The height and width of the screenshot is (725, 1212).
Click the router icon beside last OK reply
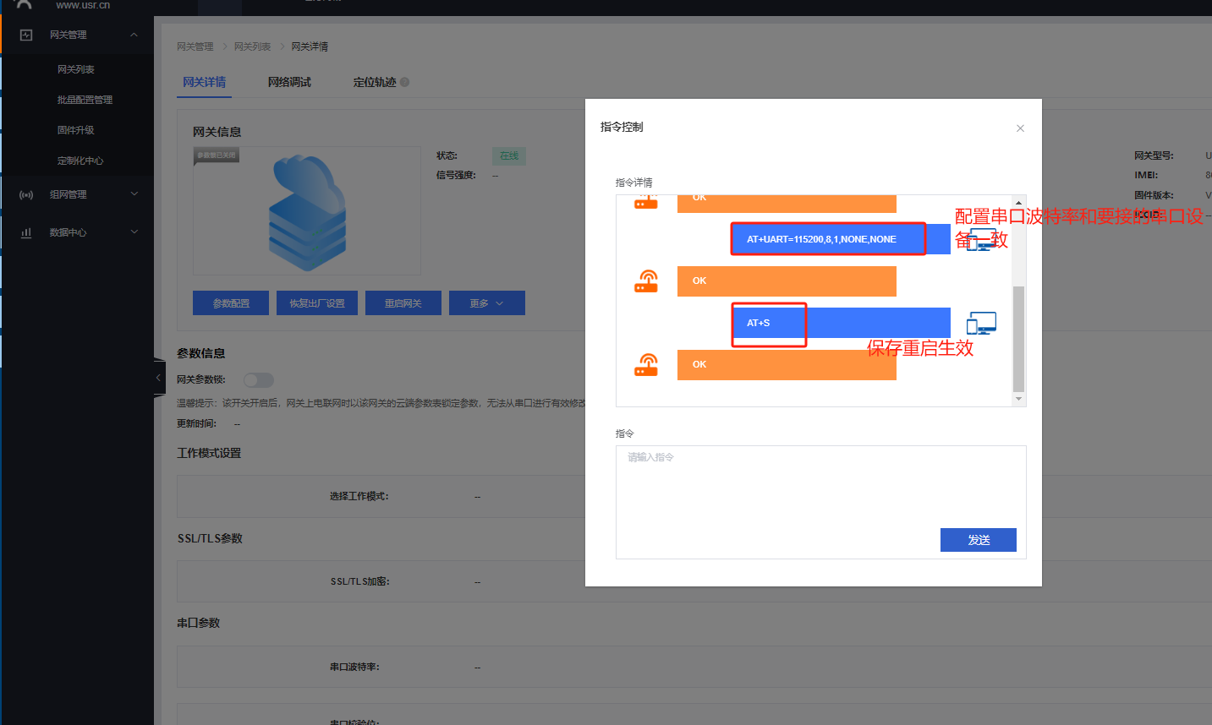click(646, 364)
